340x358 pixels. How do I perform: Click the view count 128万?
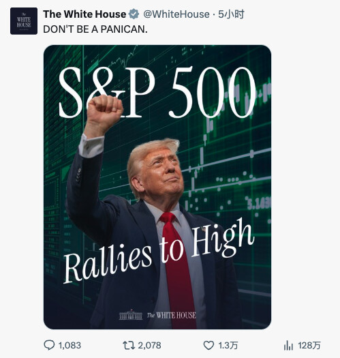click(309, 346)
